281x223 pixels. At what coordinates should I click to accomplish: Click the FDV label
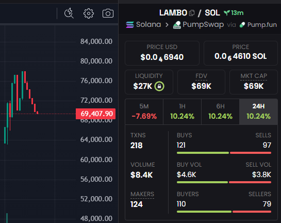click(201, 76)
